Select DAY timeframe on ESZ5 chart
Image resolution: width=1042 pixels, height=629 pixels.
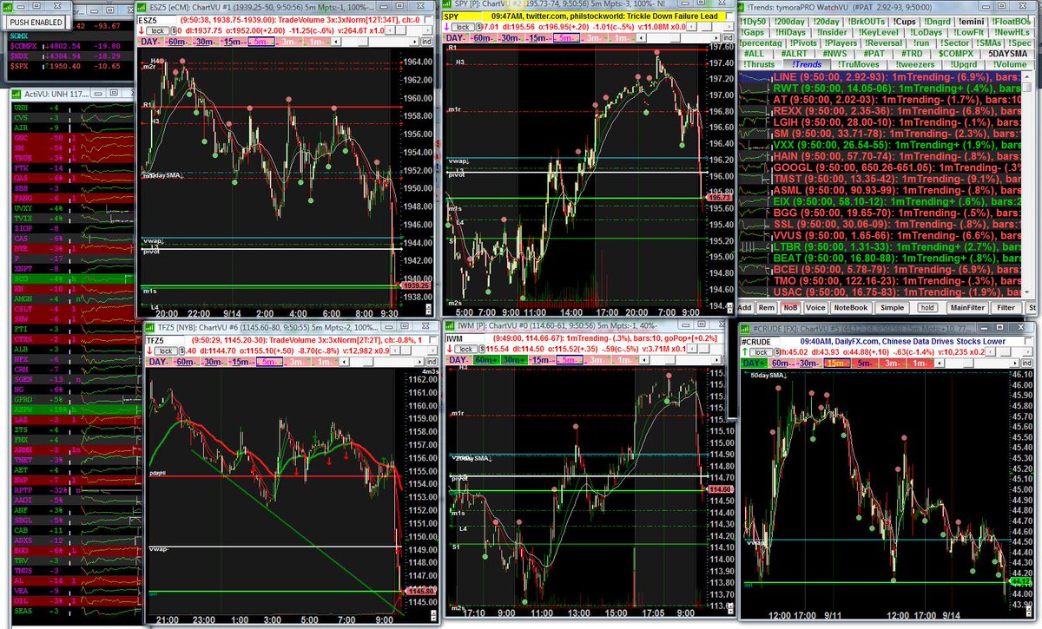tap(149, 42)
